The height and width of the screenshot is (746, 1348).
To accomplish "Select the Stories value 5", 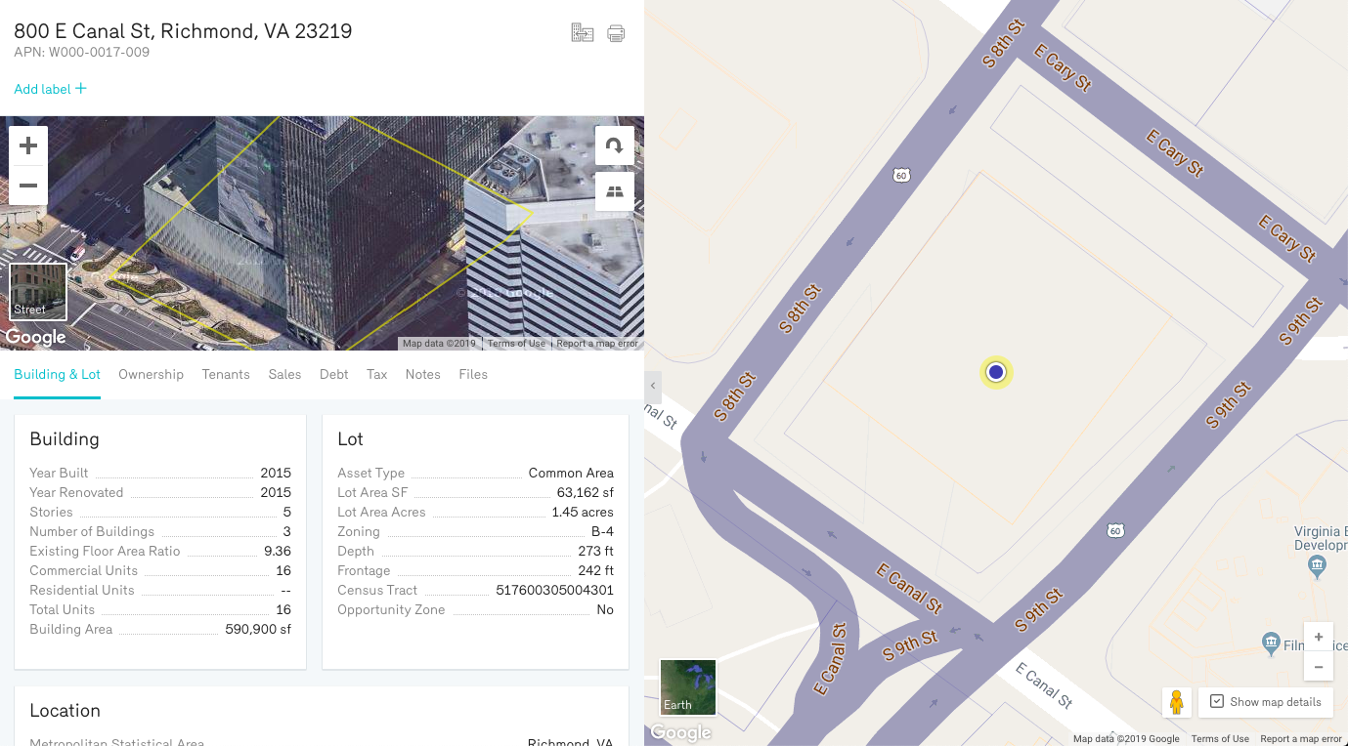I will point(287,512).
